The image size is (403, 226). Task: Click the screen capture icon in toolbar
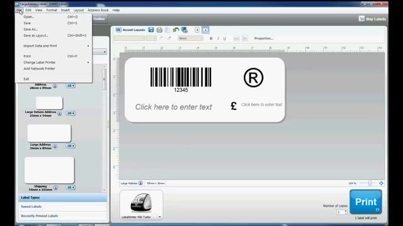point(184,30)
